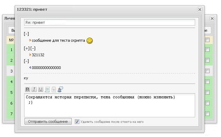Image resolution: width=221 pixels, height=137 pixels.
Task: Uncheck Удалить сообщение после ответа checkbox
Action: pyautogui.click(x=77, y=121)
